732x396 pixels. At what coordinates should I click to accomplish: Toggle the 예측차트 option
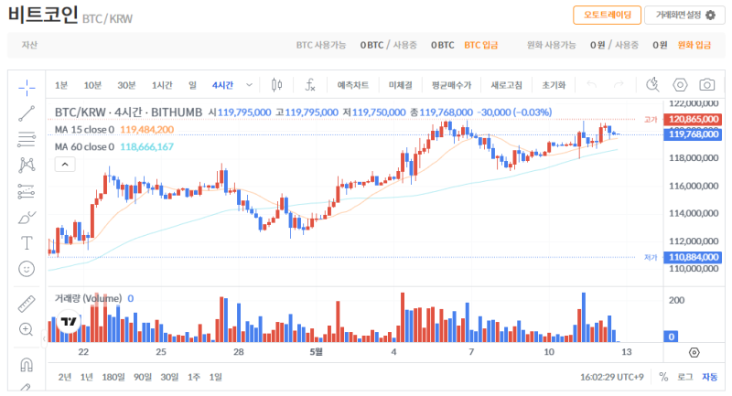pyautogui.click(x=353, y=85)
